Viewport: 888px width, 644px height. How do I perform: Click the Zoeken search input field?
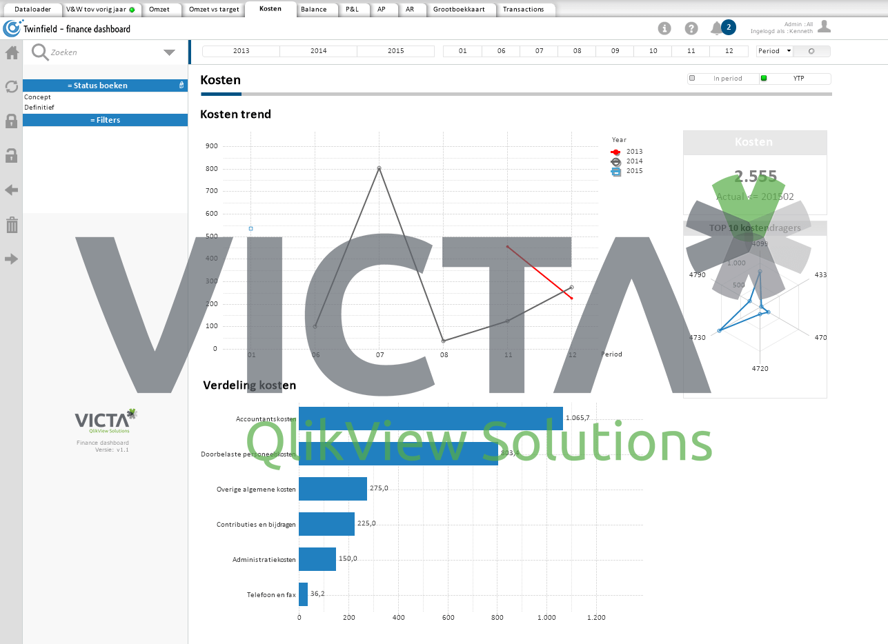click(103, 52)
